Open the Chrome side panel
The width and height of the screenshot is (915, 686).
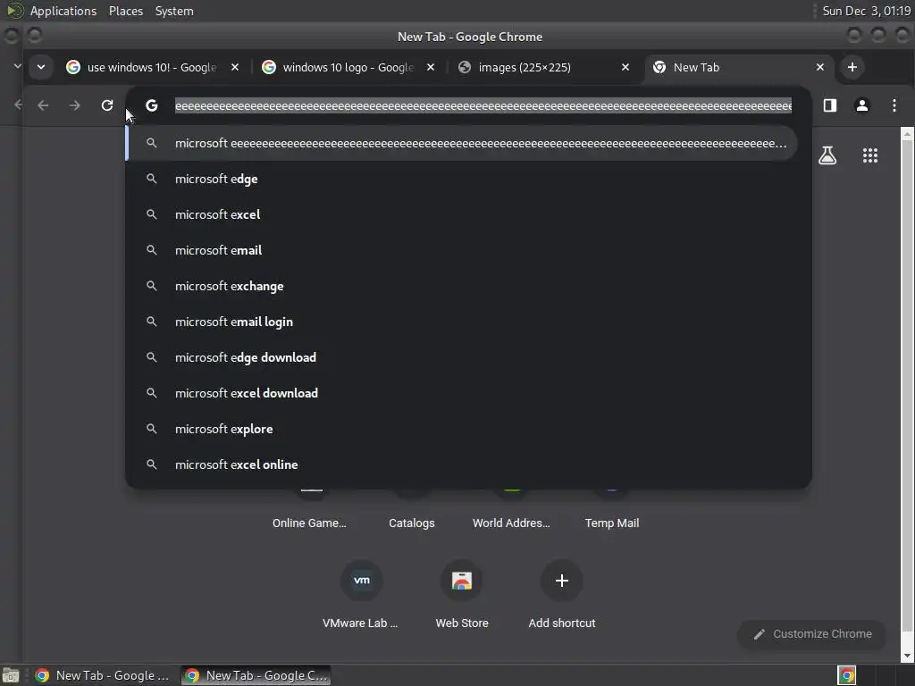830,105
